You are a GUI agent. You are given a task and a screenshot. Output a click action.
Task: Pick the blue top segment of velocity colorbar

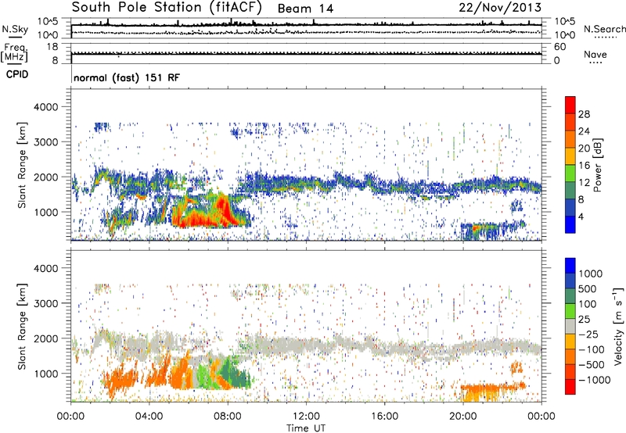pos(570,266)
